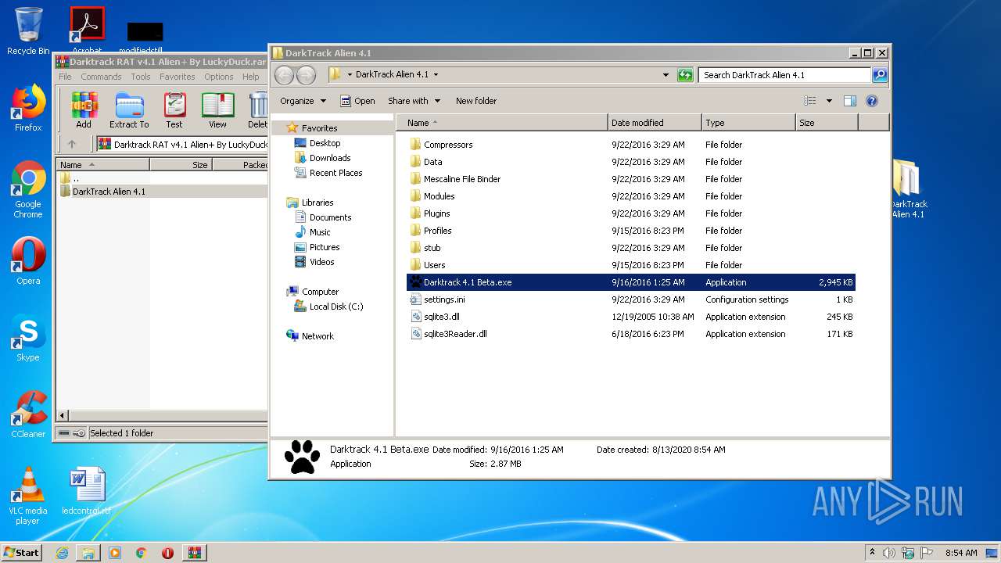Click the WinRAR Extract To icon
This screenshot has width=1001, height=563.
pos(129,109)
